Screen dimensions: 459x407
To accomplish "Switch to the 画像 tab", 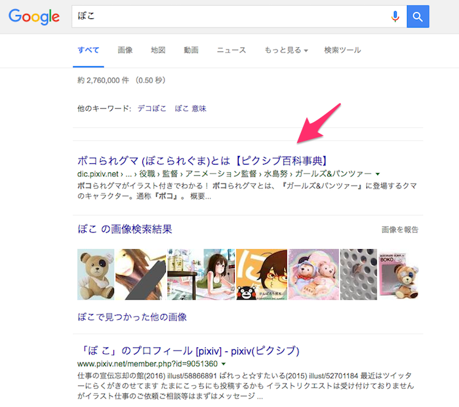I will [125, 50].
